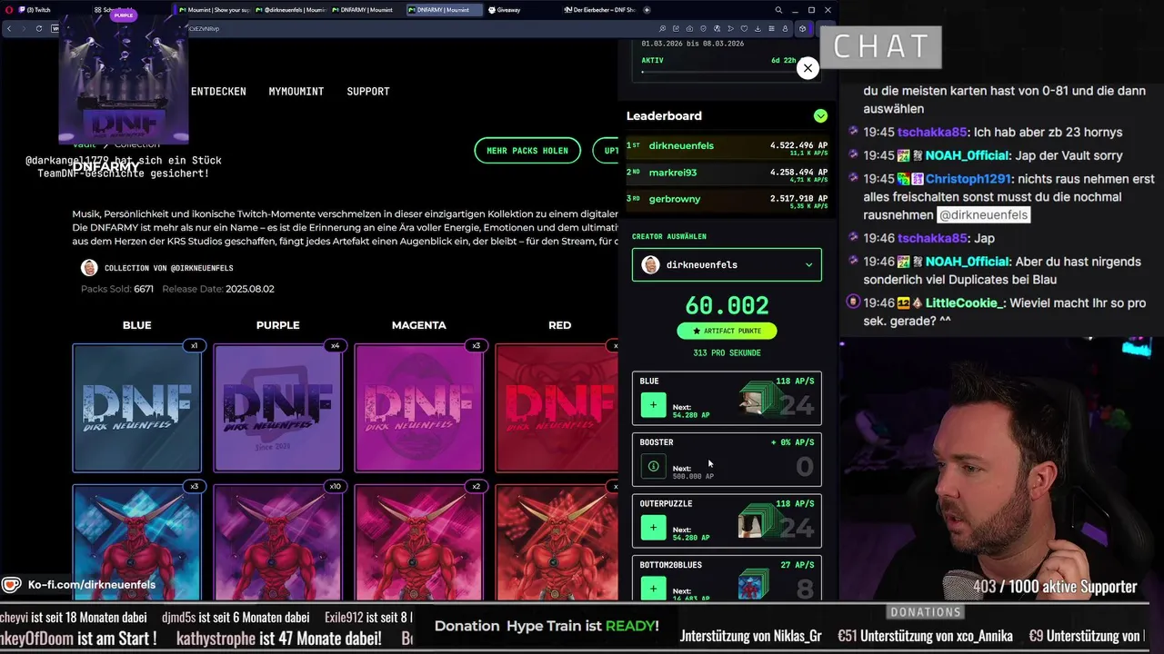
Task: Open the SUPPORT menu item
Action: click(x=368, y=92)
